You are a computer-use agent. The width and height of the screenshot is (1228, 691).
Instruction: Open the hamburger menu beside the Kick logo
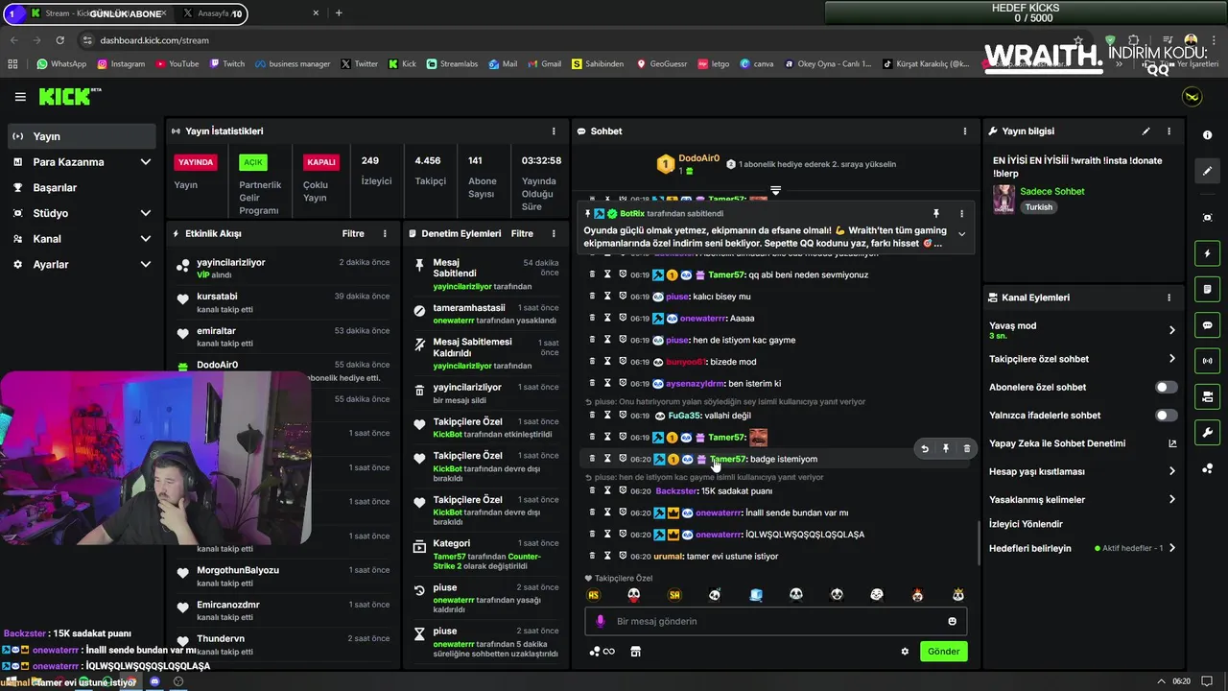(20, 97)
